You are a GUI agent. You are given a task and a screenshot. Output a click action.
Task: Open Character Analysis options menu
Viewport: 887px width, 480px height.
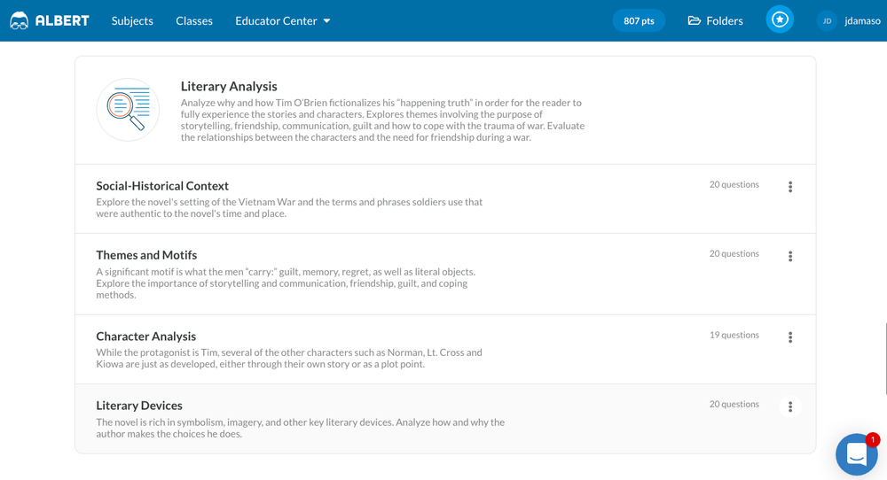pos(790,337)
